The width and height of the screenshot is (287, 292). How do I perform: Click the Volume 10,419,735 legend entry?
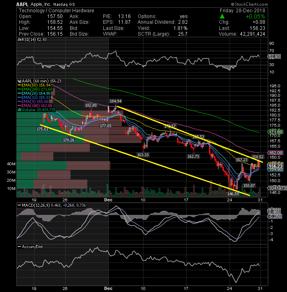pyautogui.click(x=39, y=109)
